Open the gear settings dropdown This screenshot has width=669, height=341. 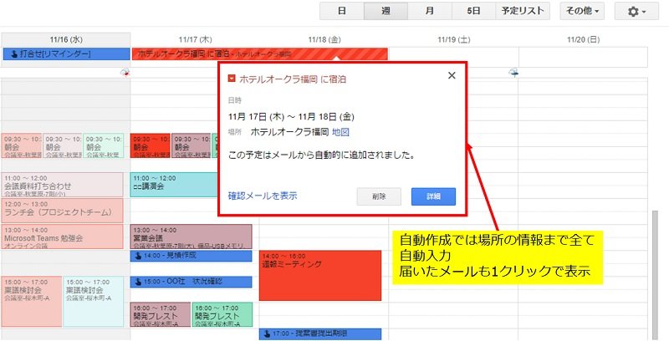coord(636,11)
